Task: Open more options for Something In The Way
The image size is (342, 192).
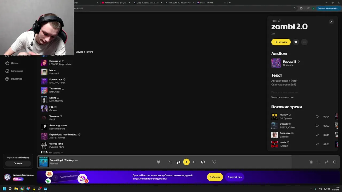Action: coord(76,160)
